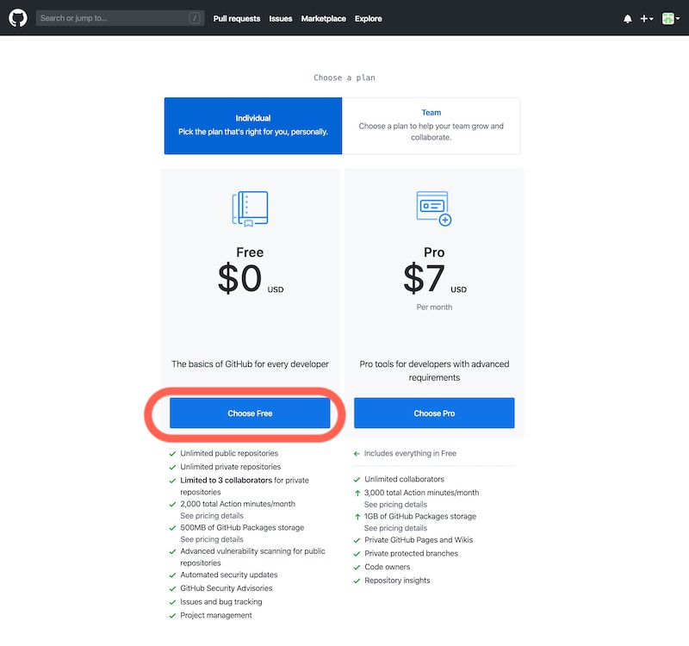Click the Choose Free button
The height and width of the screenshot is (646, 689).
[x=250, y=413]
